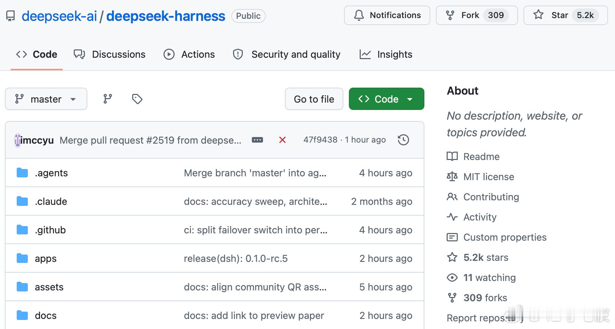Screen dimensions: 615x329
Task: Show failed checks red X status
Action: 282,140
